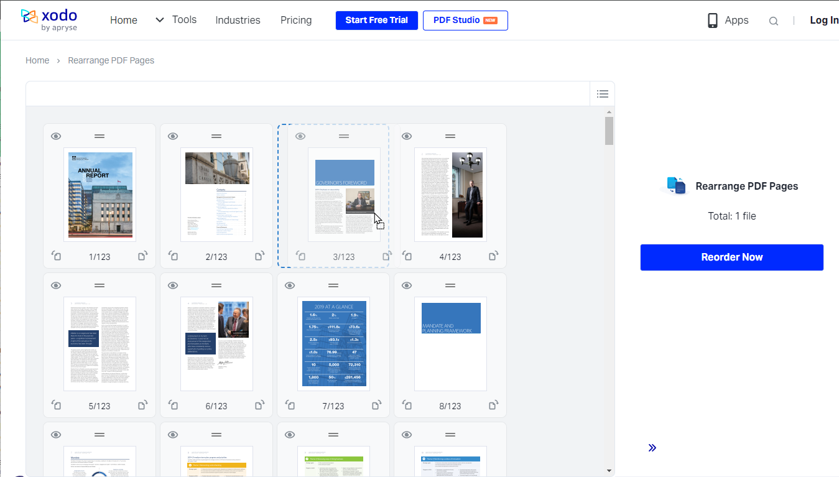The width and height of the screenshot is (839, 477).
Task: Click Log In link
Action: click(824, 21)
